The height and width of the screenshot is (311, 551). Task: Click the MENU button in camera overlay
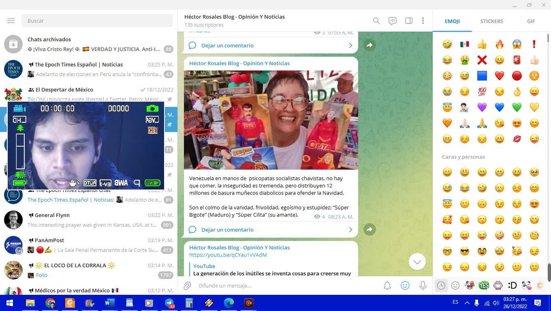(153, 183)
